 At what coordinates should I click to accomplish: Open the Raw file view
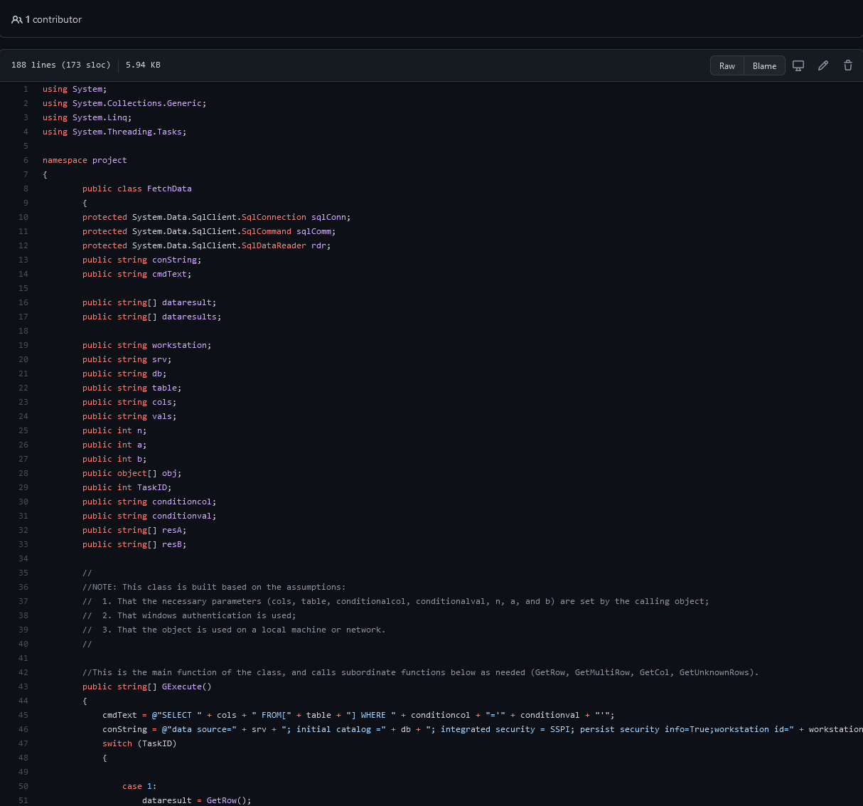point(727,65)
